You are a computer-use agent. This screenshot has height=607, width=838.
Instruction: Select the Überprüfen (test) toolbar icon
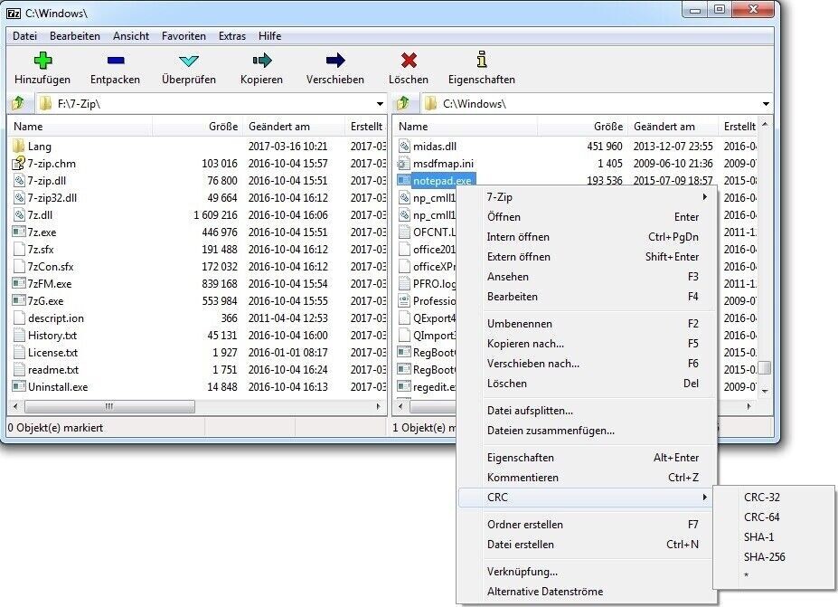(187, 62)
